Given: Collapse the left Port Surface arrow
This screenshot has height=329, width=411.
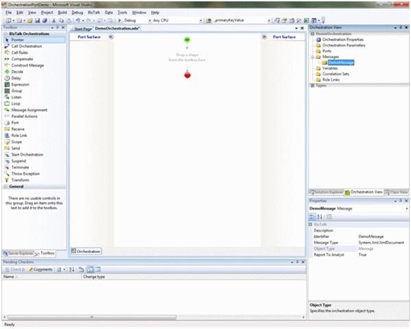Looking at the screenshot, I should tap(111, 37).
